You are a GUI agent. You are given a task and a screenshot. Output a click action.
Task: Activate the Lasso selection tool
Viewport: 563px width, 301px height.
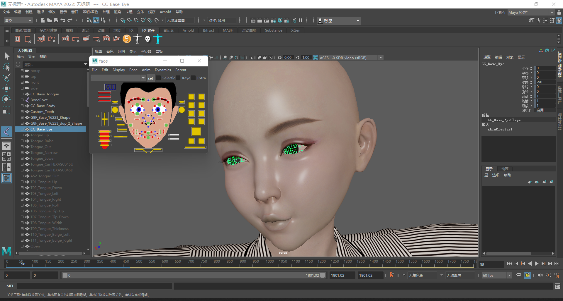(x=6, y=67)
